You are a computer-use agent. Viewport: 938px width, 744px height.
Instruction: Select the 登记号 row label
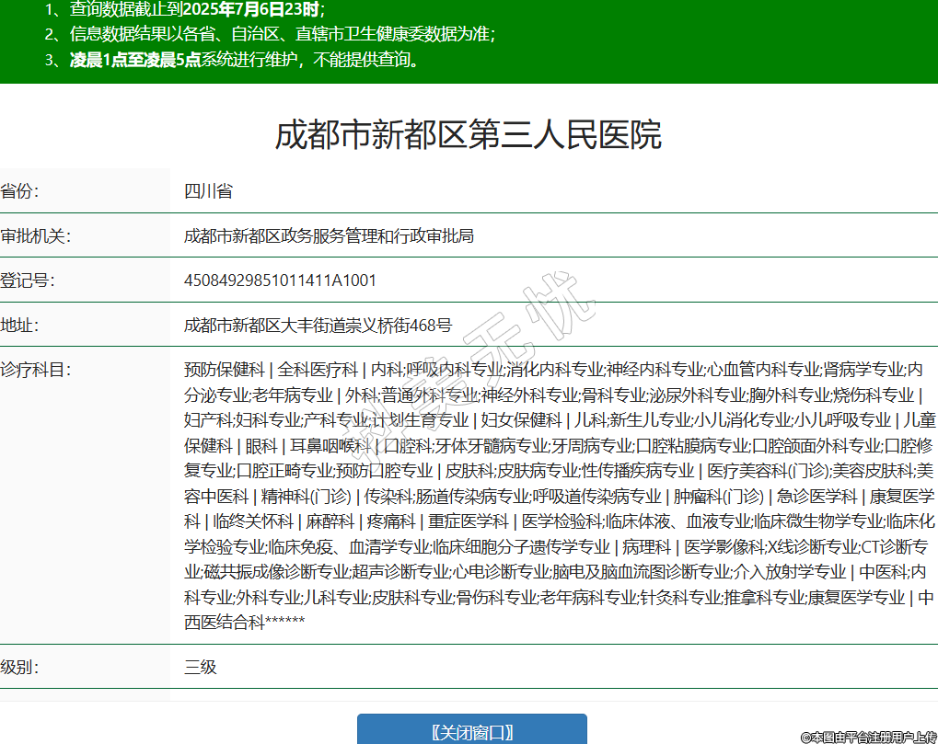click(28, 280)
